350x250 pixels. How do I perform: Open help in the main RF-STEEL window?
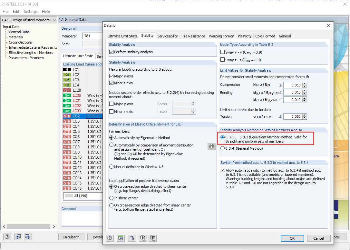[x=7, y=237]
